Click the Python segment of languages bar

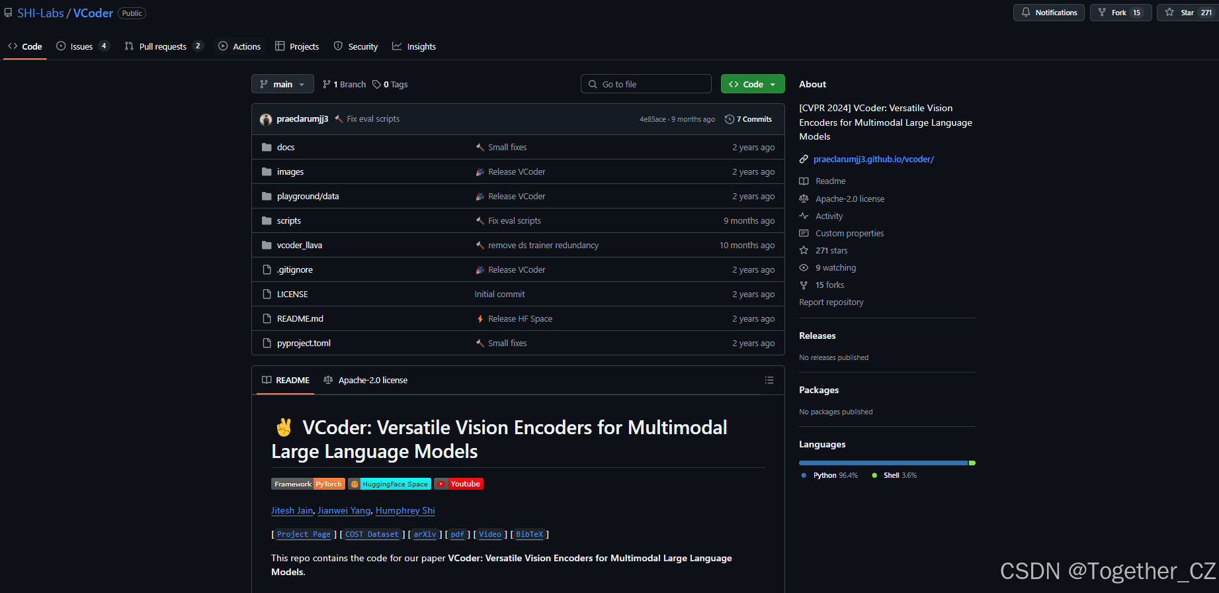883,463
